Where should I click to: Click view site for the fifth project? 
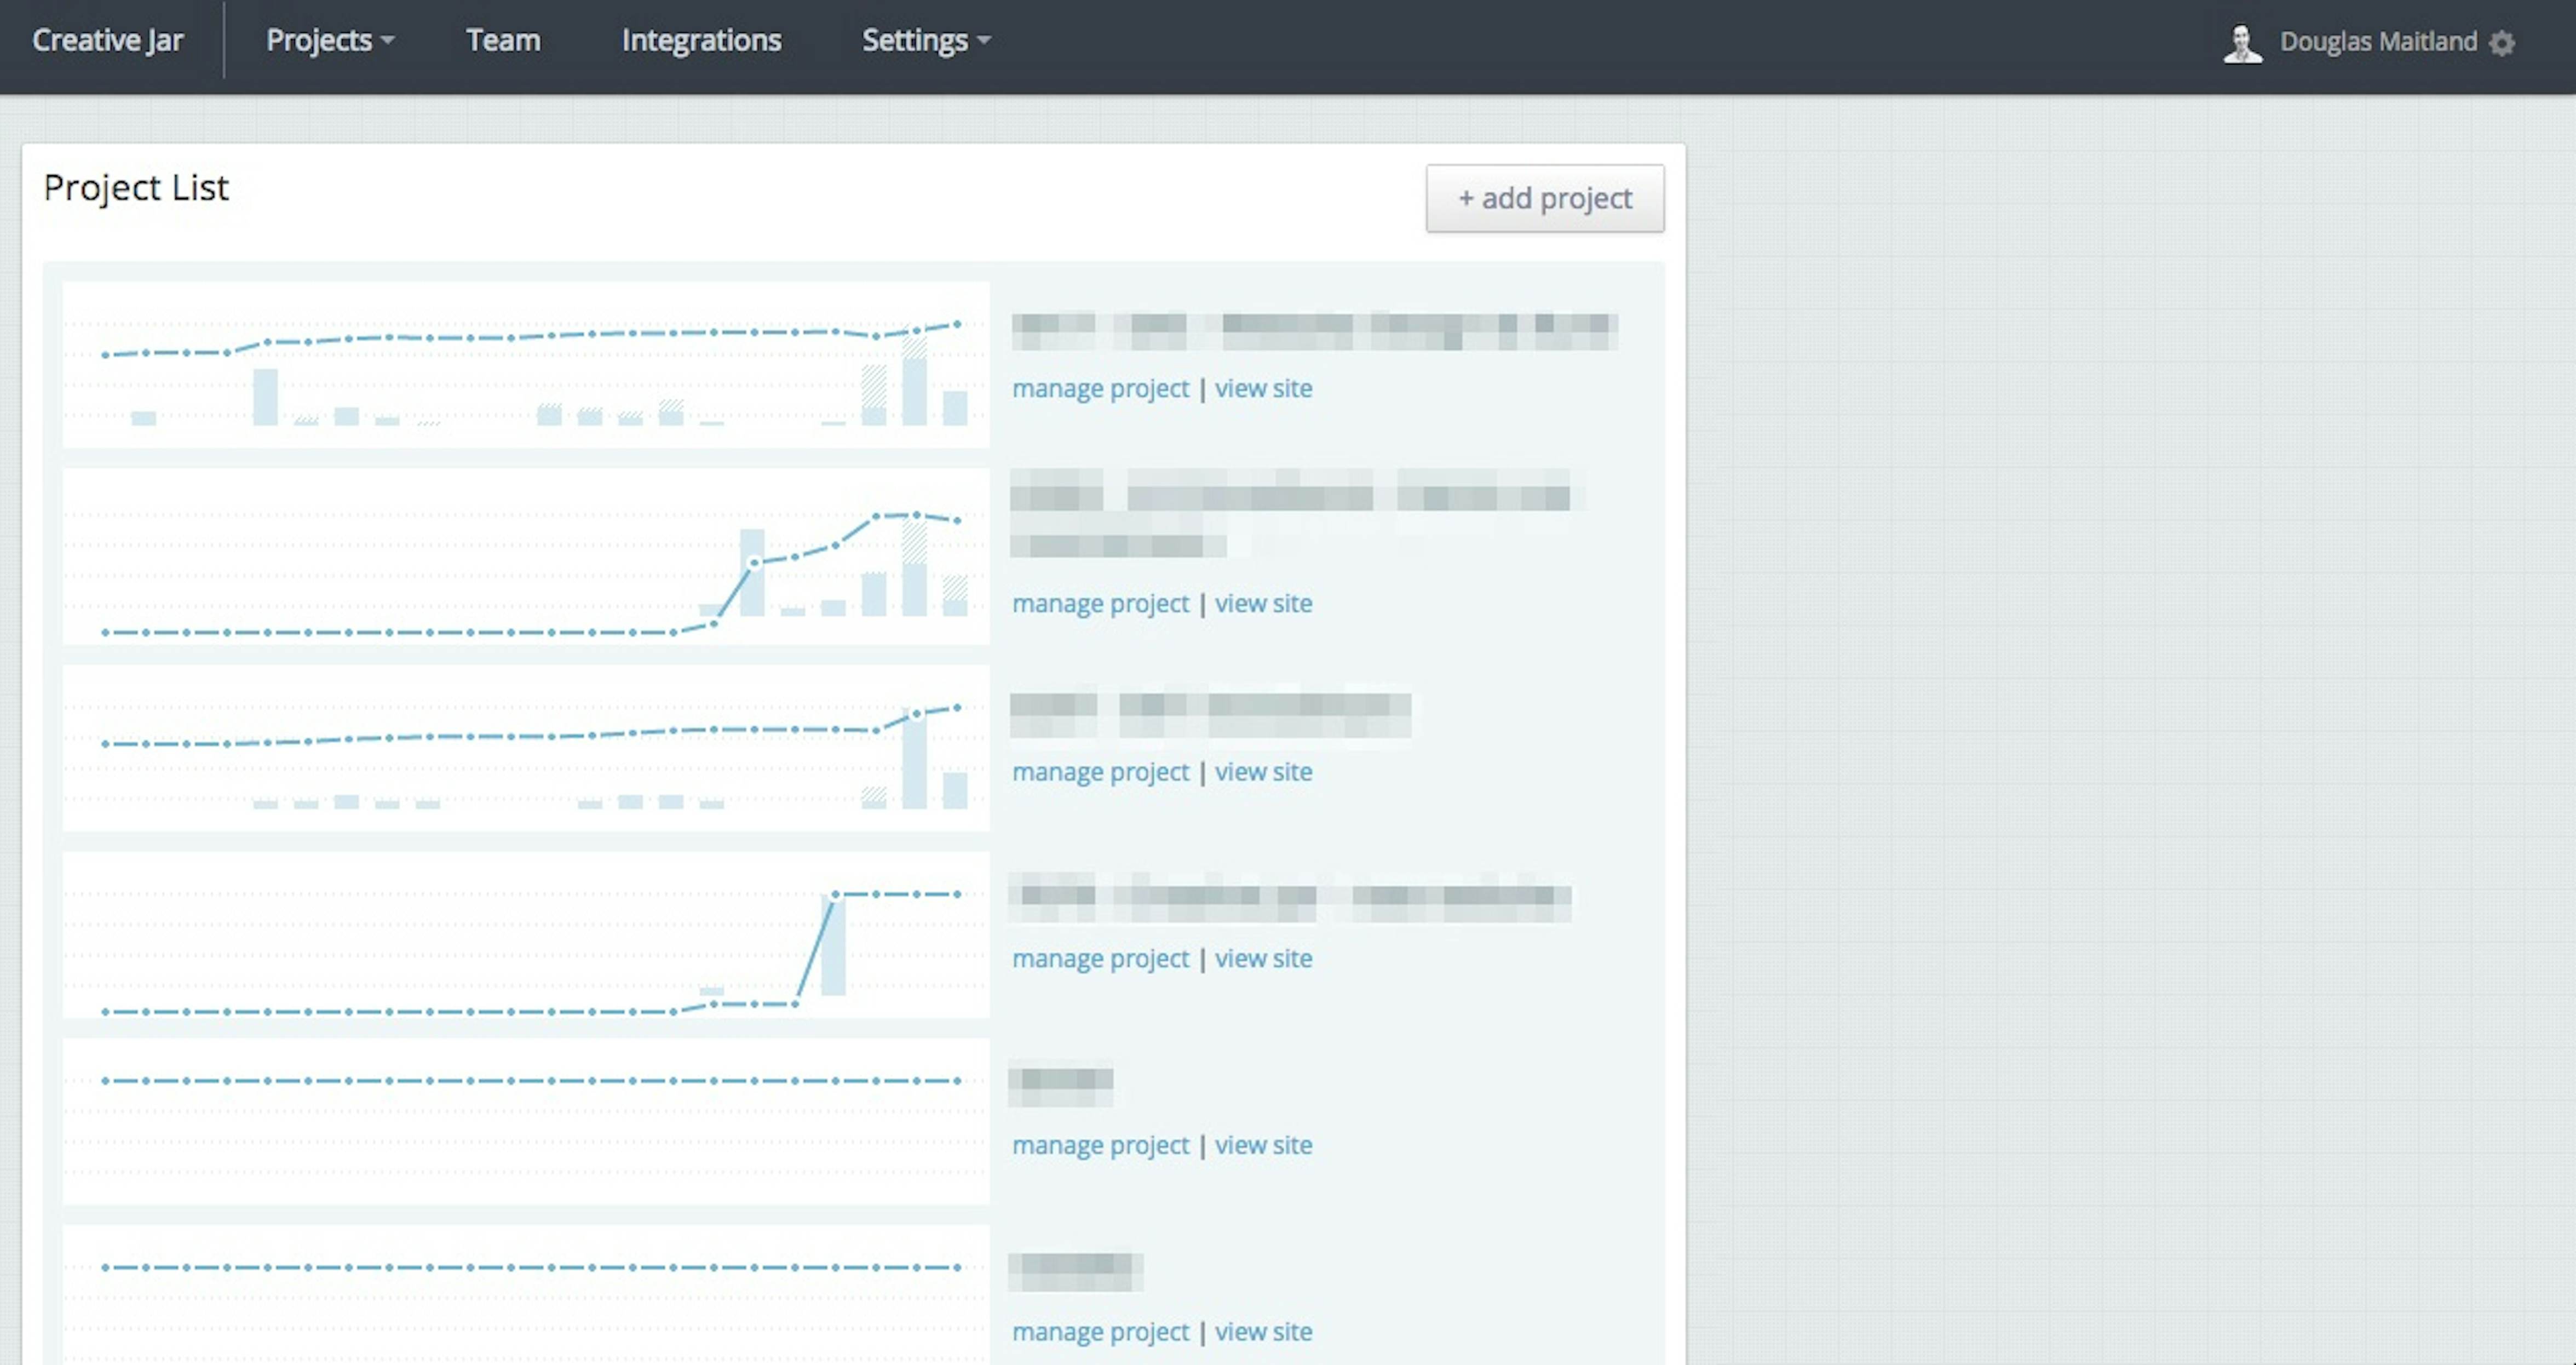pos(1263,1145)
